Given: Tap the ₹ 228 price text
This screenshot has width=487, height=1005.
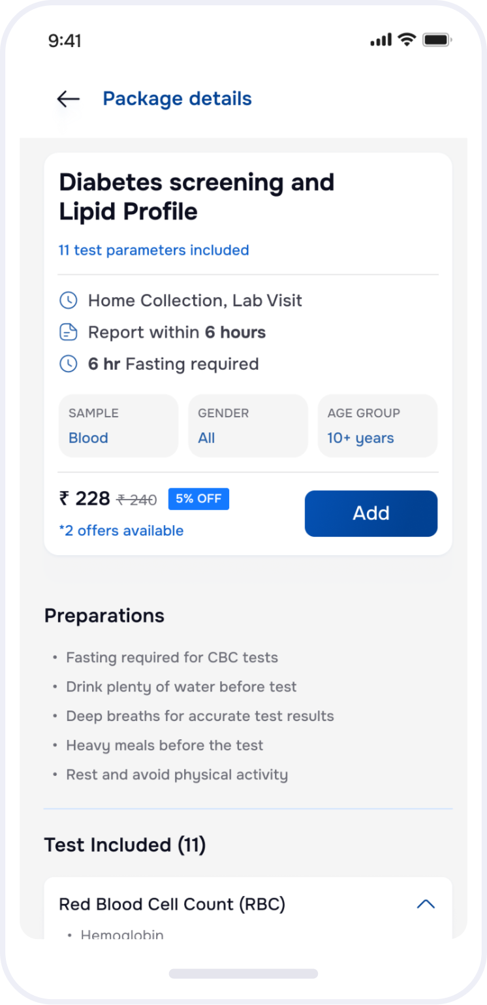Looking at the screenshot, I should (85, 499).
